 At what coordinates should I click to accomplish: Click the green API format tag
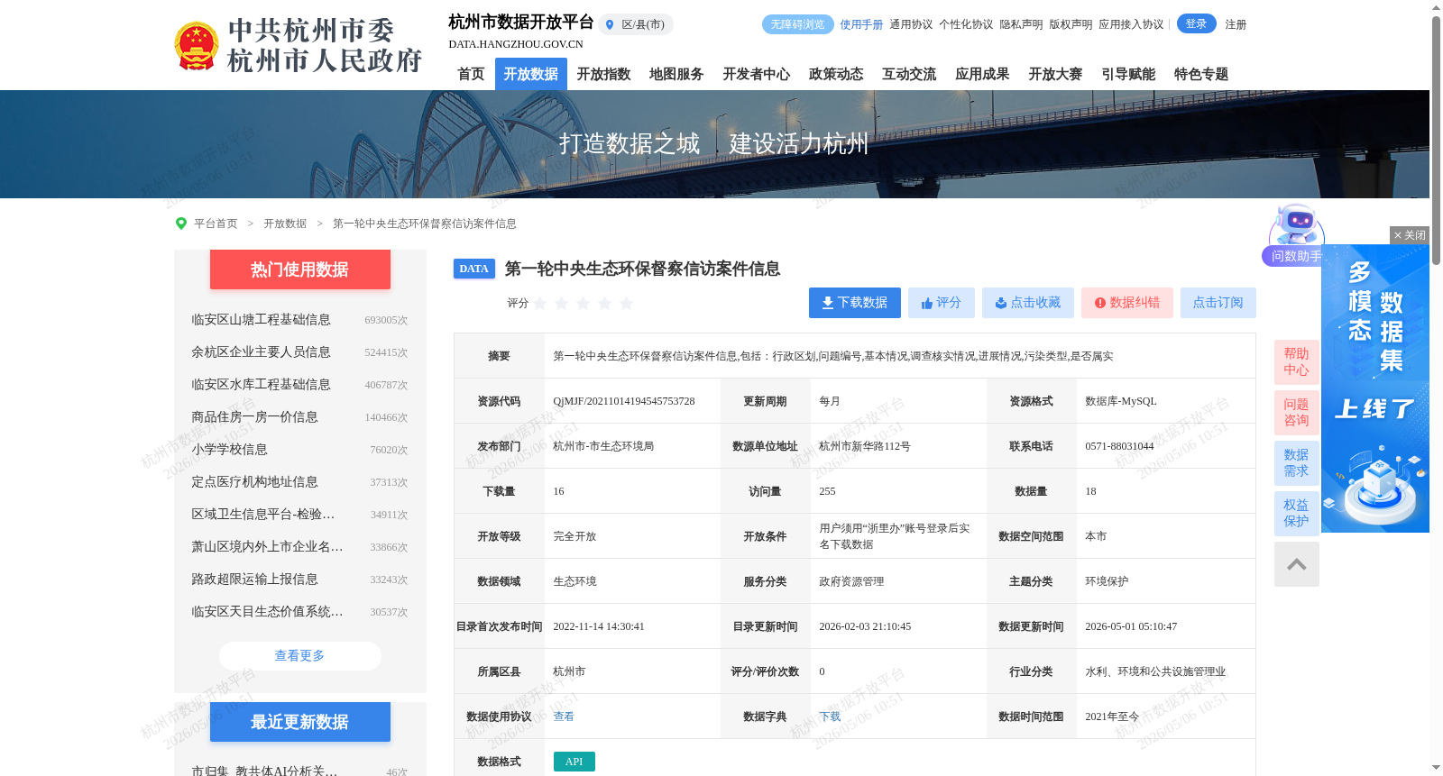(574, 762)
